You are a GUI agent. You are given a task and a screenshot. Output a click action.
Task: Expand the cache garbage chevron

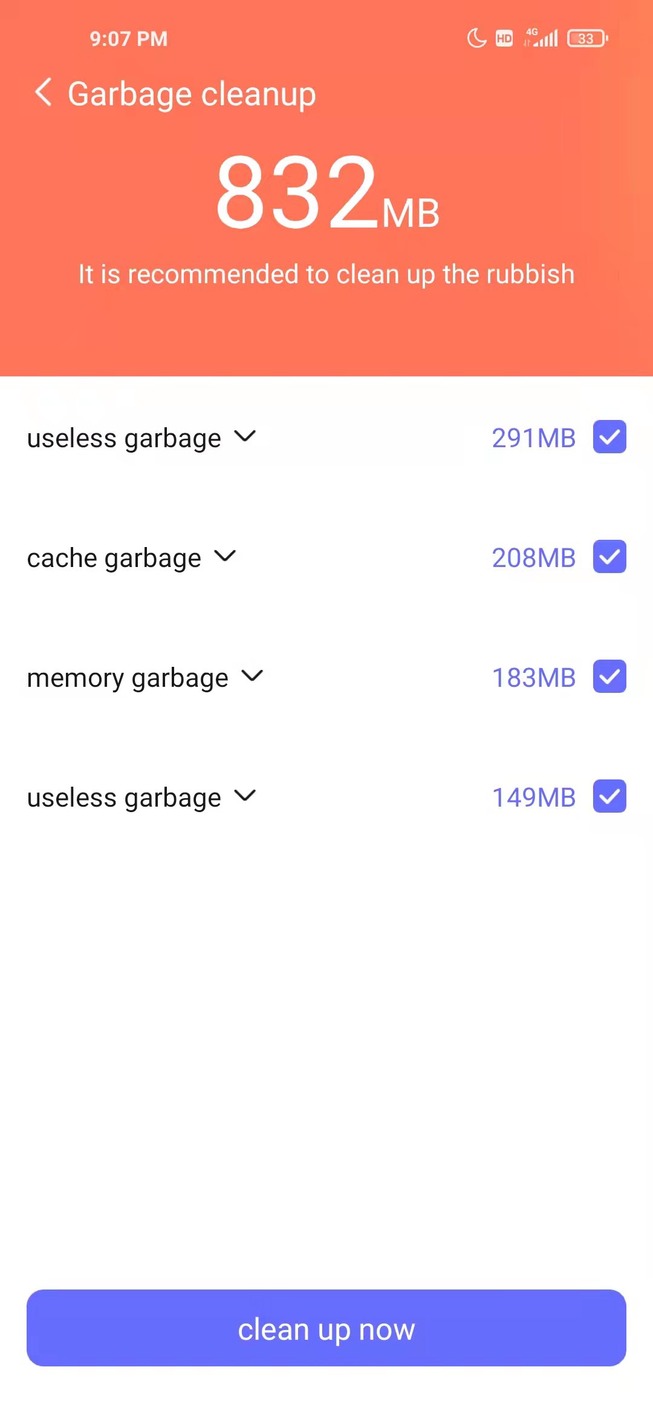pyautogui.click(x=225, y=556)
